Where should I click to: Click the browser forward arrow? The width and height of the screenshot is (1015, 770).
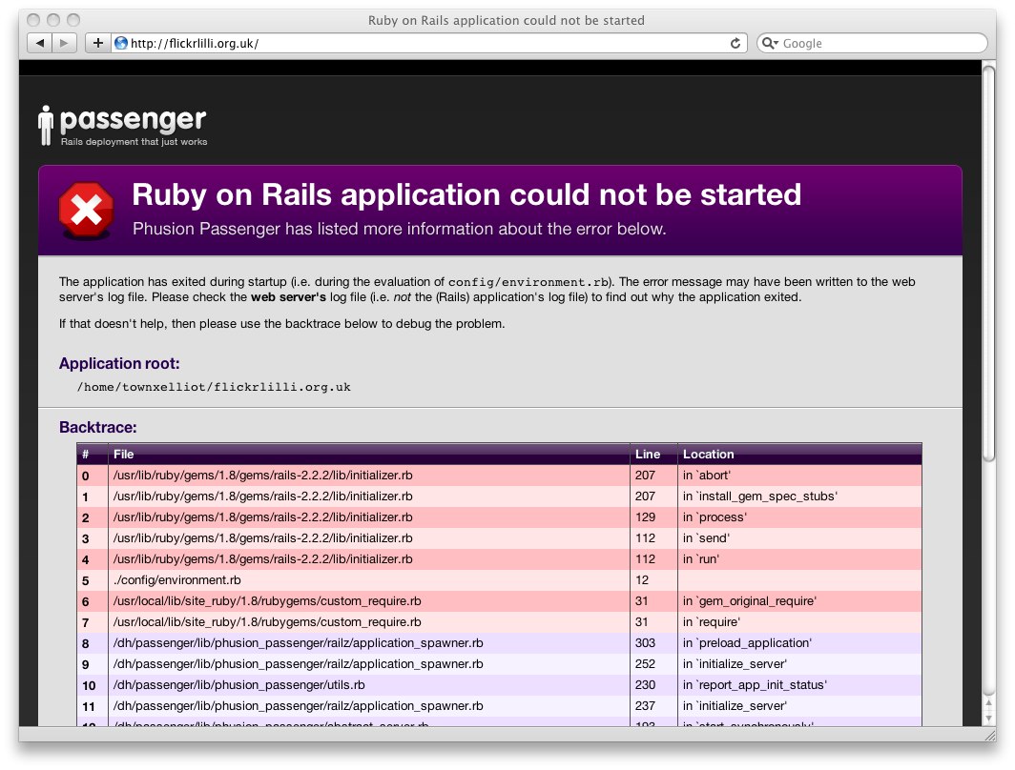[x=64, y=43]
